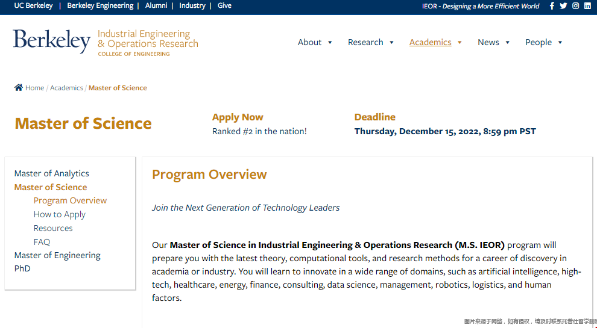Open the Academics navigation item
Screen dimensions: 597x328
click(430, 42)
